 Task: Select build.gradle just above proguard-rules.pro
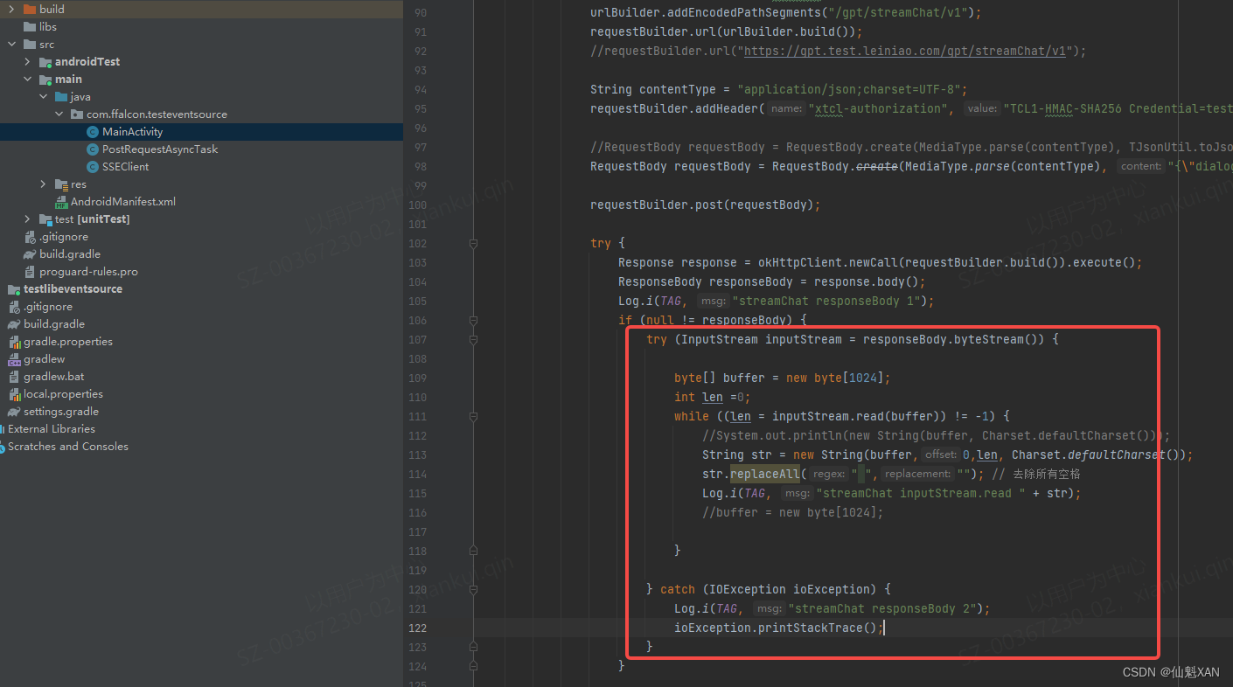70,254
